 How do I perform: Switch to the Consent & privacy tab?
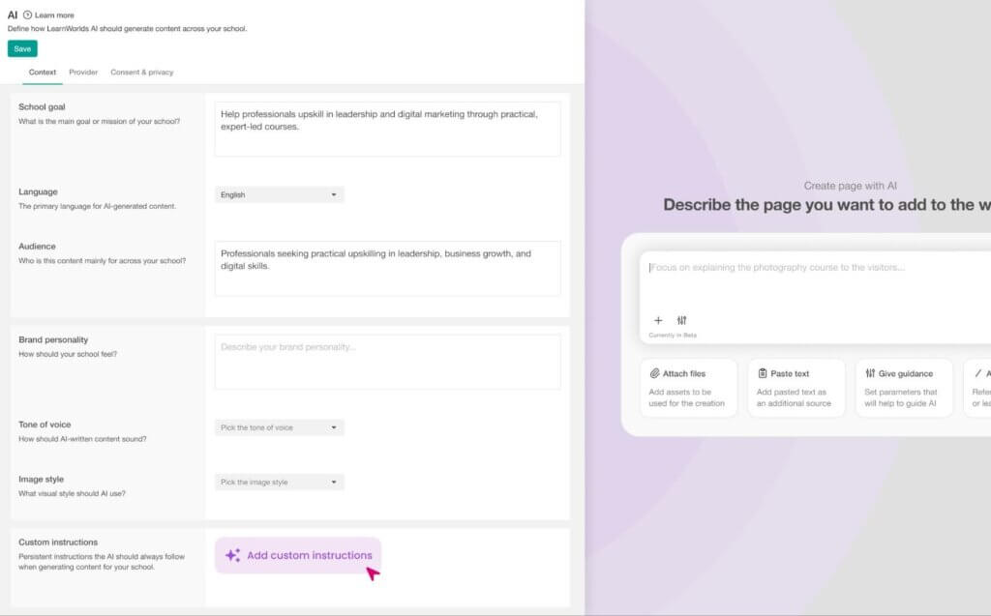142,72
